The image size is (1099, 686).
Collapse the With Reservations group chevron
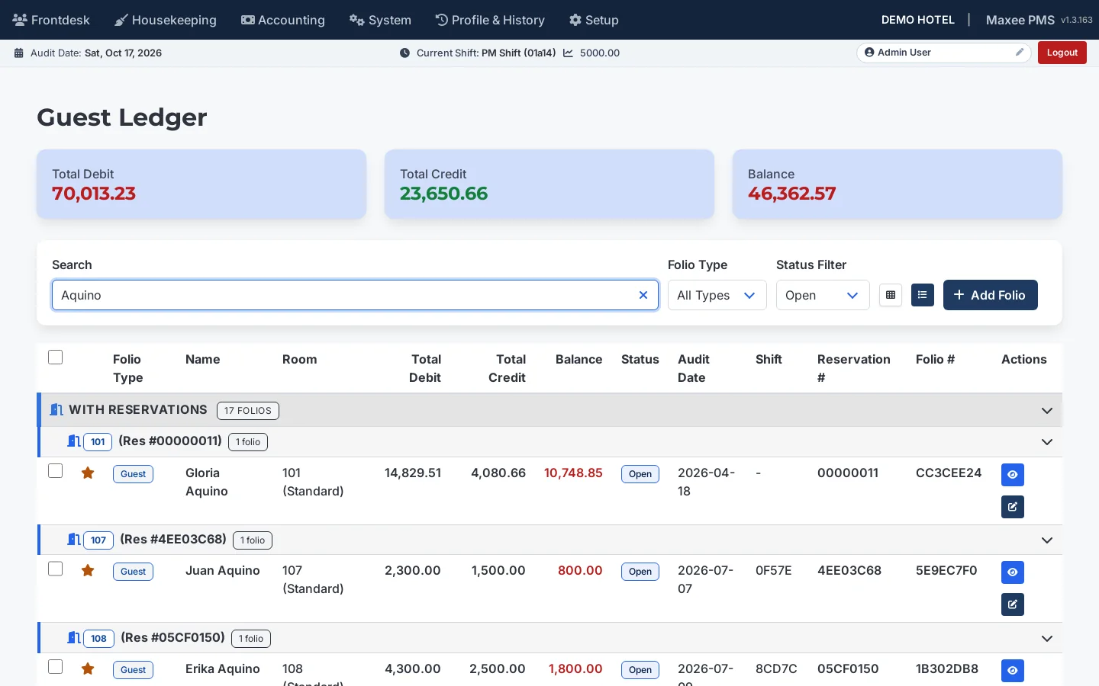(x=1047, y=411)
